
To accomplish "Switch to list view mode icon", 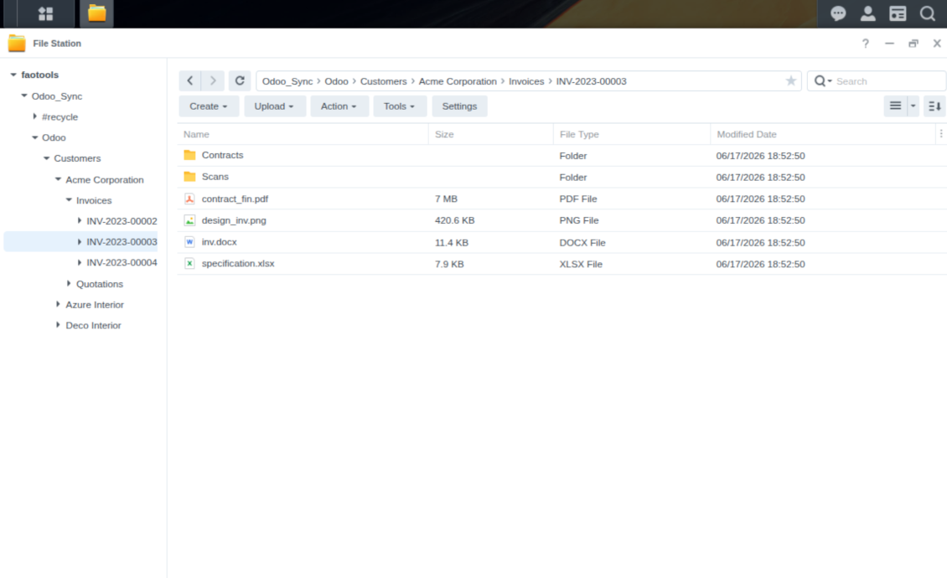I will point(896,106).
